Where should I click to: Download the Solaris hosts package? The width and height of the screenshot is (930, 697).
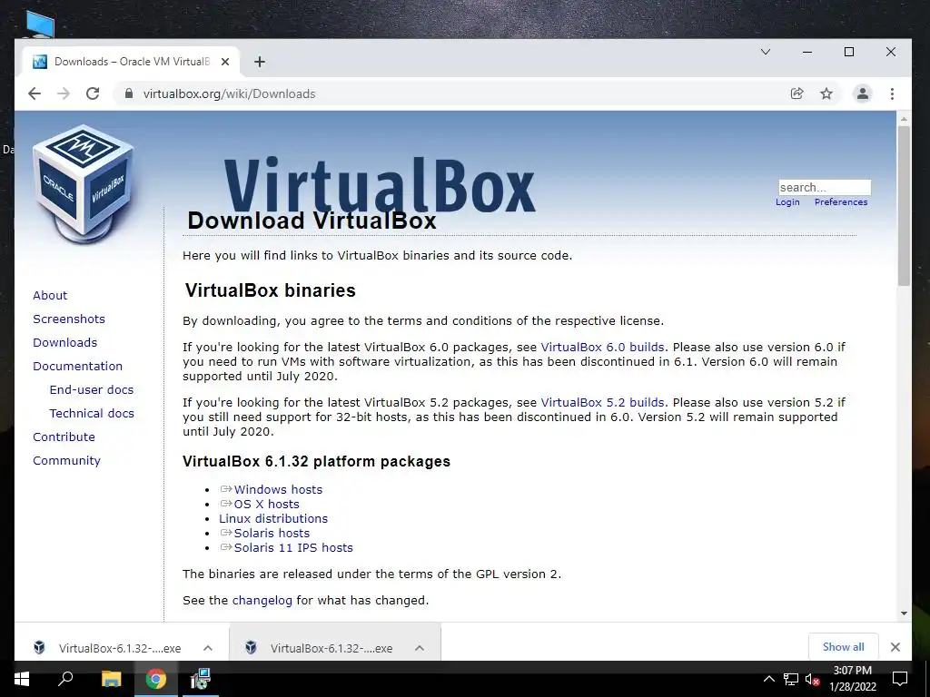click(x=272, y=534)
